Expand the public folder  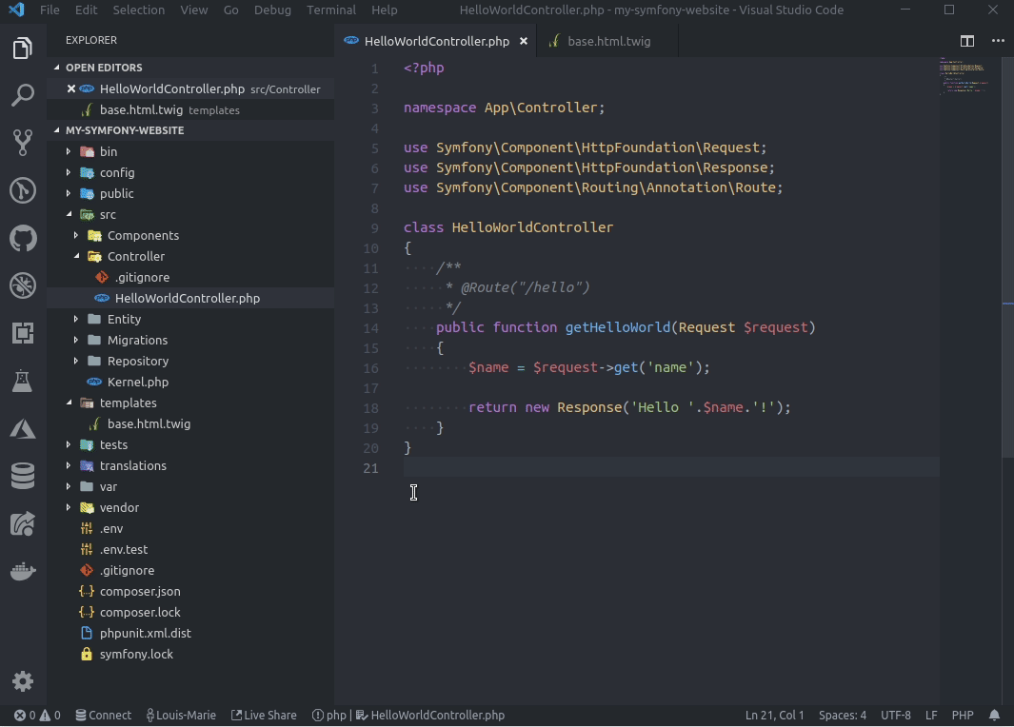pyautogui.click(x=68, y=193)
